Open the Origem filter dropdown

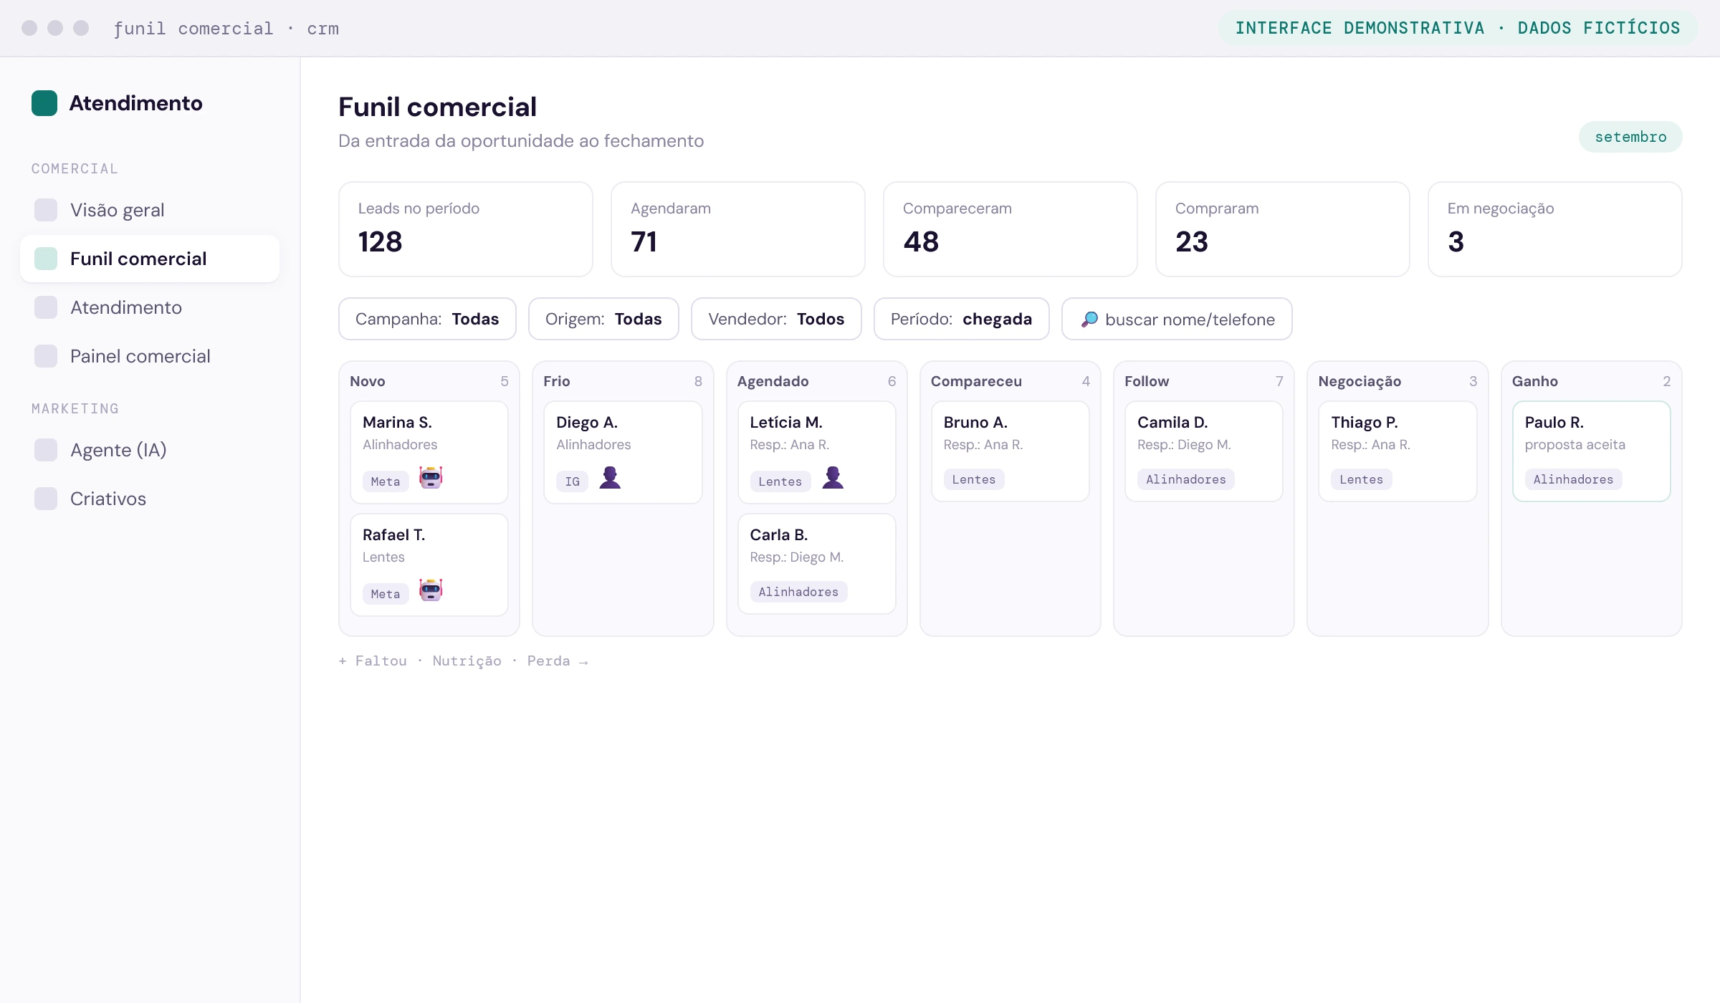pos(603,319)
